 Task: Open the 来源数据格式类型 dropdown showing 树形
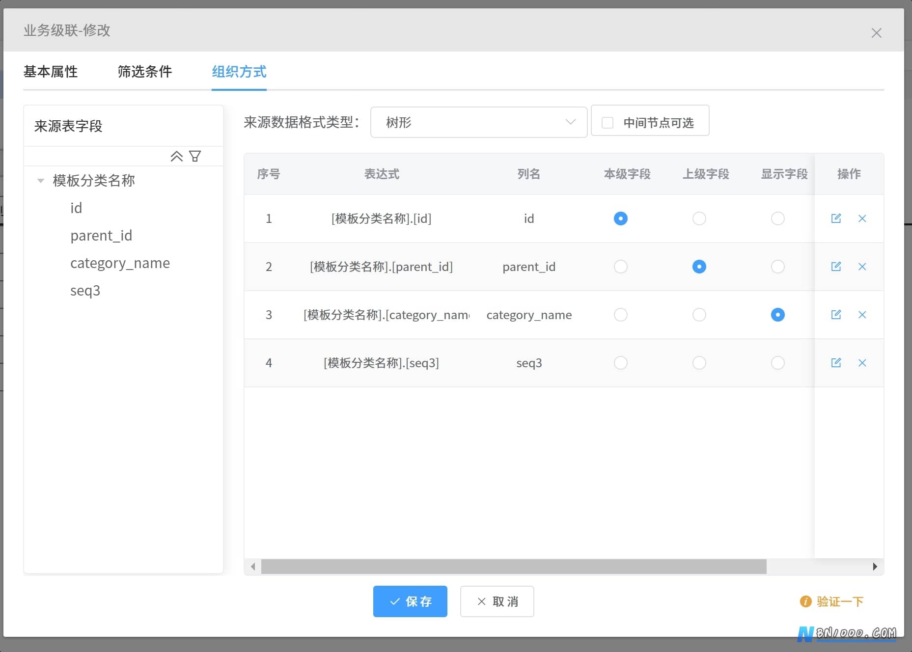click(x=479, y=122)
